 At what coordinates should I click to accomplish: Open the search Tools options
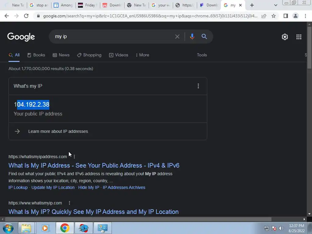coord(202,55)
